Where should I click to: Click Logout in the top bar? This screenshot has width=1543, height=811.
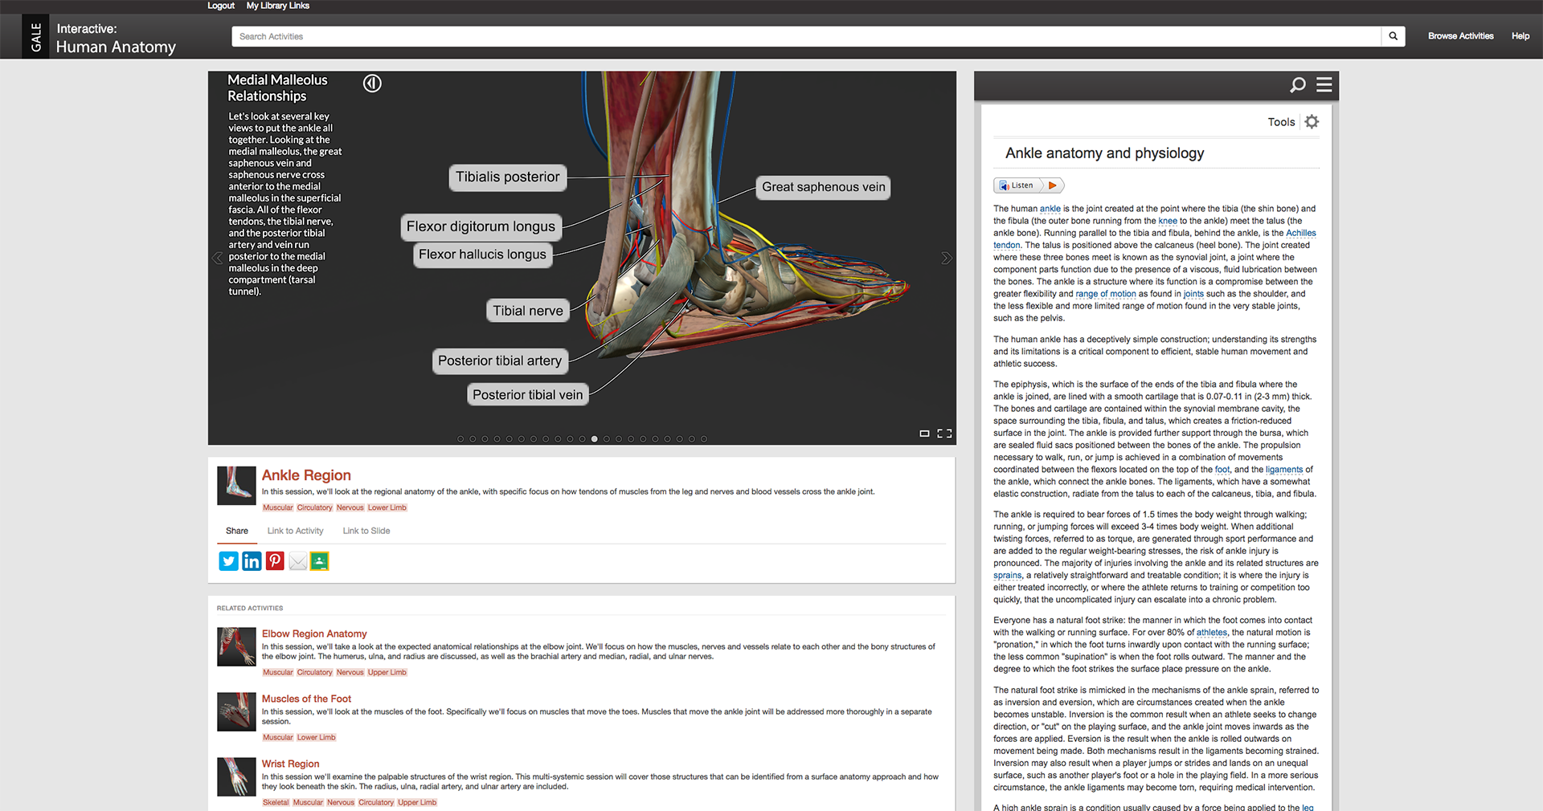221,6
